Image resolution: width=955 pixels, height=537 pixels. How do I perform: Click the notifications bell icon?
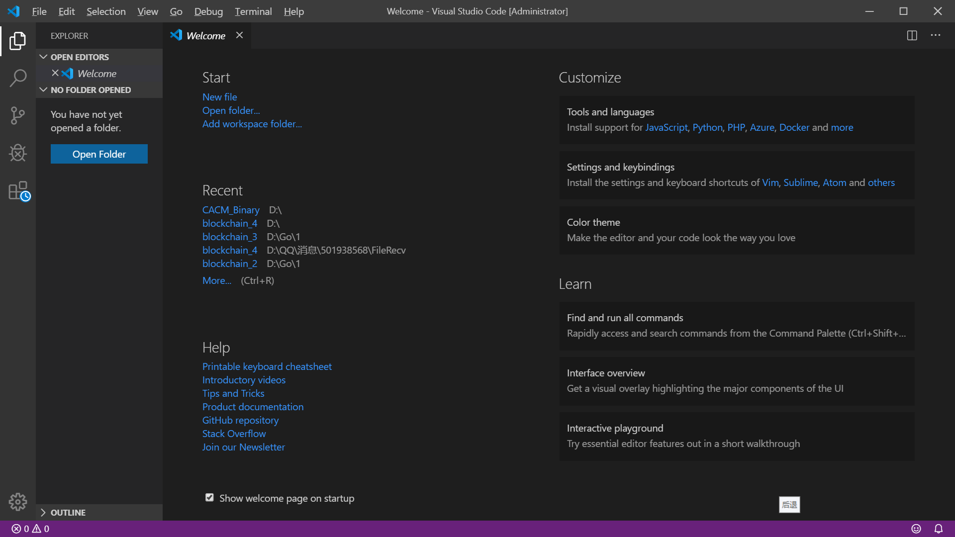click(938, 529)
